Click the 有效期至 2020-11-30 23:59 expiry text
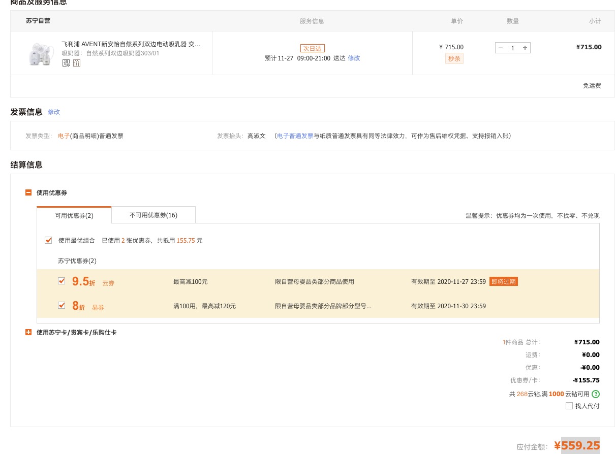The width and height of the screenshot is (615, 454). pyautogui.click(x=448, y=306)
